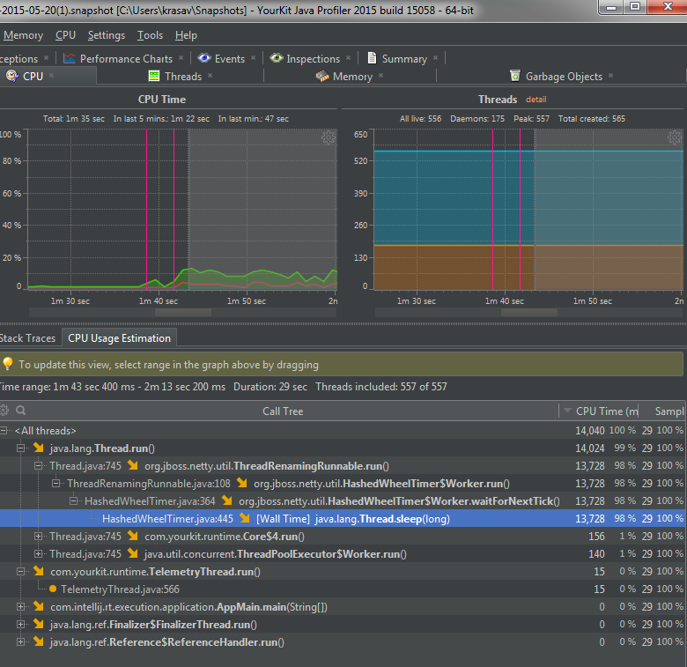The height and width of the screenshot is (667, 687).
Task: Expand the com.yourkit.runtime.Core$4.run() node
Action: point(38,536)
